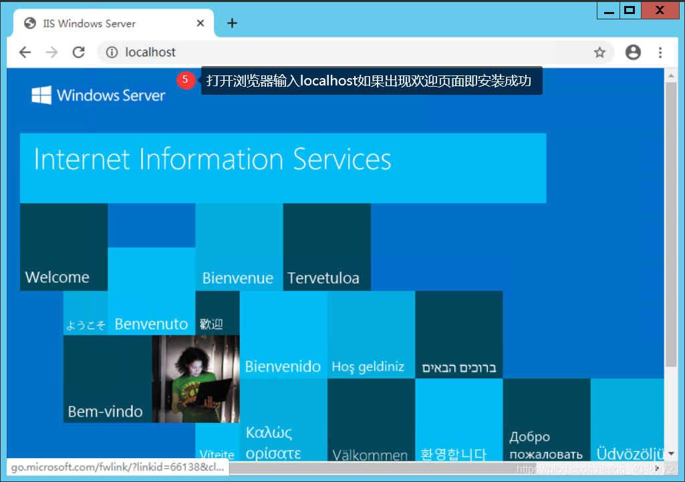This screenshot has height=482, width=685.
Task: Click the Добро пожаловать tile
Action: (547, 420)
